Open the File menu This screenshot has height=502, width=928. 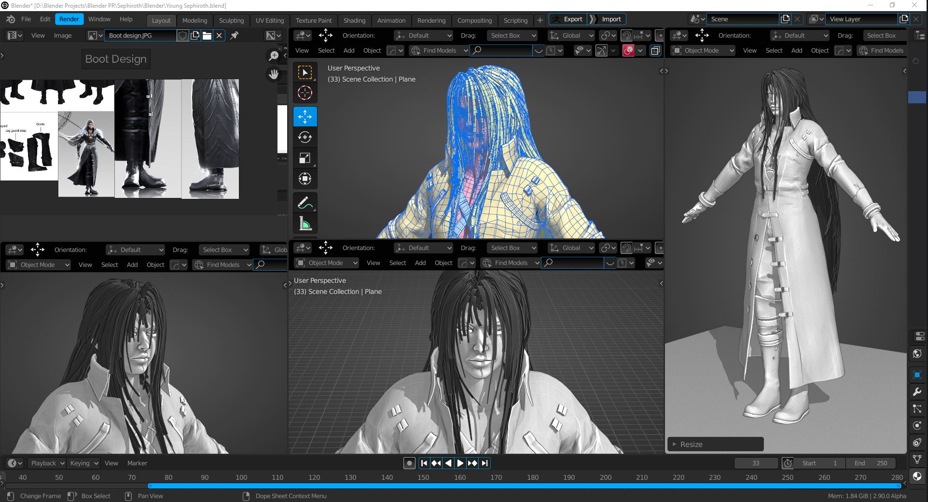tap(26, 19)
